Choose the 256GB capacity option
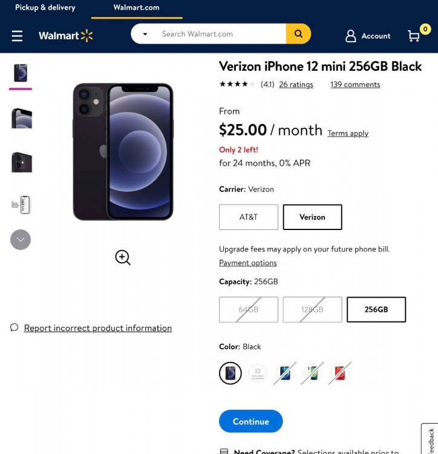Viewport: 438px width, 454px height. (376, 309)
